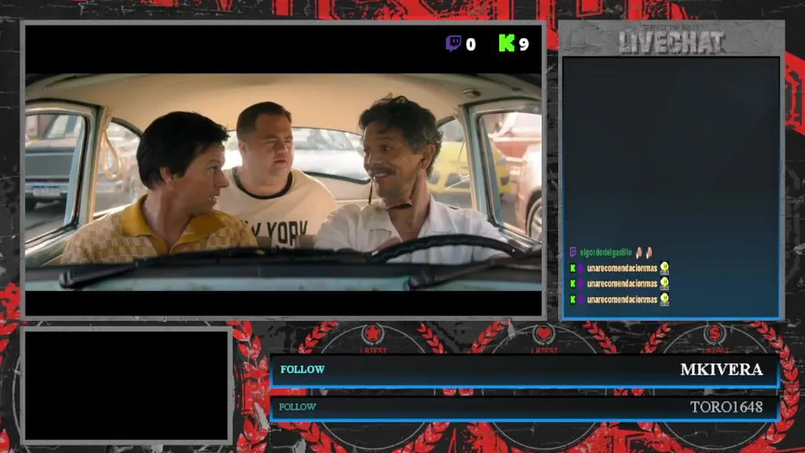Click the heart Latest badge icon
The image size is (805, 453).
pyautogui.click(x=544, y=333)
